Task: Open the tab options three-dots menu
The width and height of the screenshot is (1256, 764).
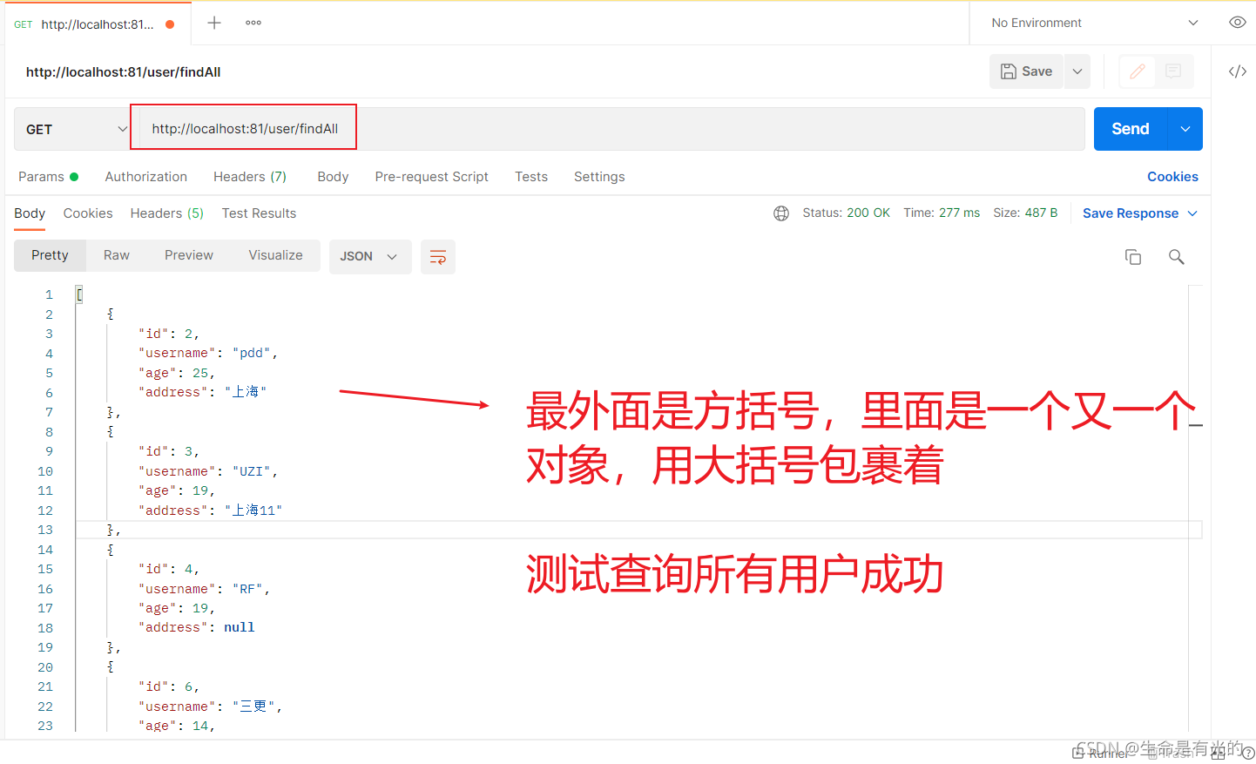Action: pyautogui.click(x=253, y=23)
